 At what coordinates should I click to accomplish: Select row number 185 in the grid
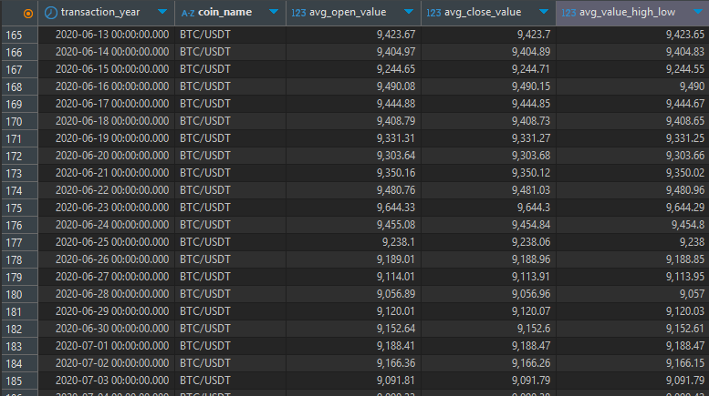14,379
